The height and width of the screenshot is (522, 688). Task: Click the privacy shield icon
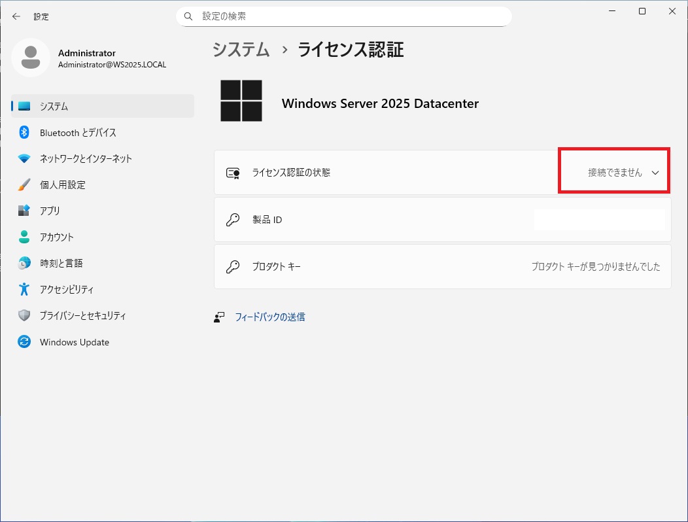(x=24, y=315)
